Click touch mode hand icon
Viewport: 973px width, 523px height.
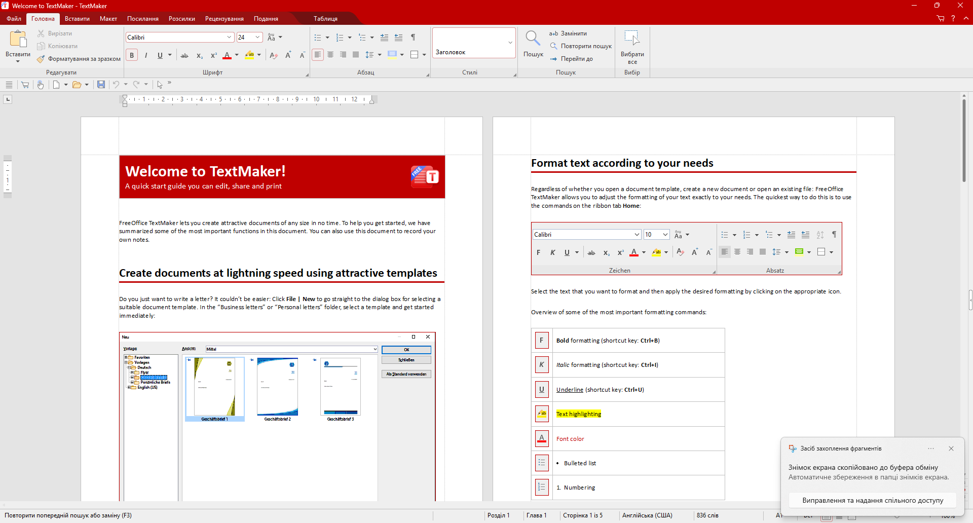pyautogui.click(x=41, y=85)
